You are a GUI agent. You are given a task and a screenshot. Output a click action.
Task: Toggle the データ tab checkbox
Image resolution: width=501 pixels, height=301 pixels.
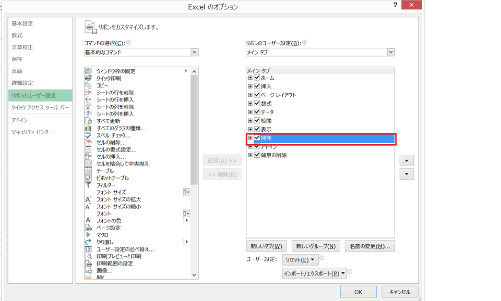coord(257,112)
